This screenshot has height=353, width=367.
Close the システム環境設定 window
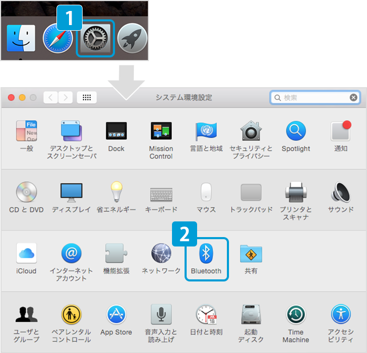click(x=11, y=97)
